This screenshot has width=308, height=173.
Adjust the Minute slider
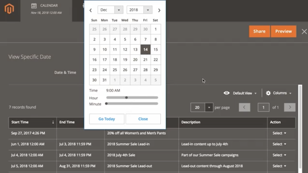(132, 104)
